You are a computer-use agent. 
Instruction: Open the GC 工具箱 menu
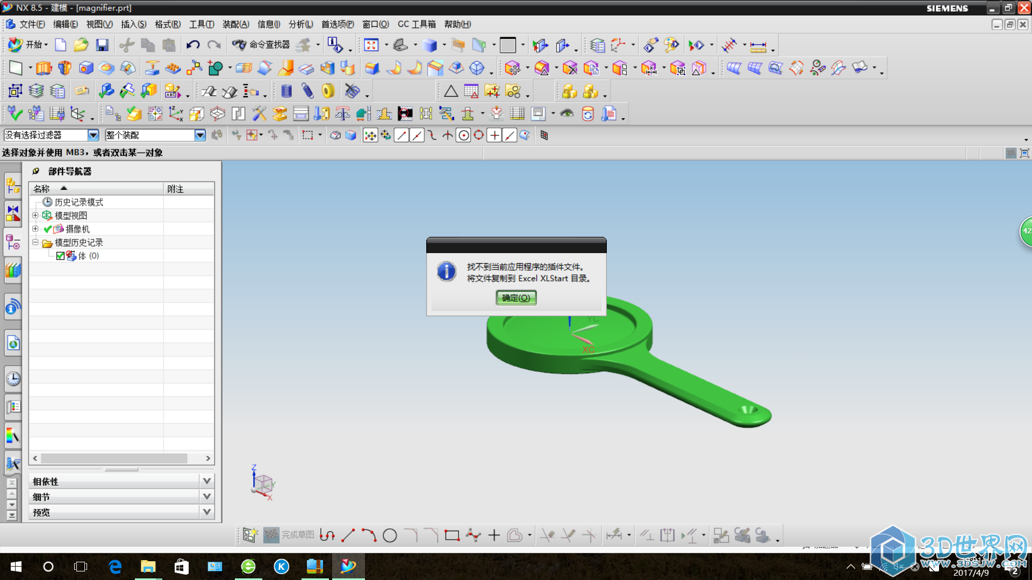tap(417, 24)
